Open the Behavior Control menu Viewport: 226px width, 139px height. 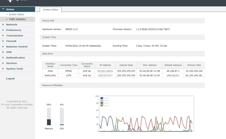[17, 47]
